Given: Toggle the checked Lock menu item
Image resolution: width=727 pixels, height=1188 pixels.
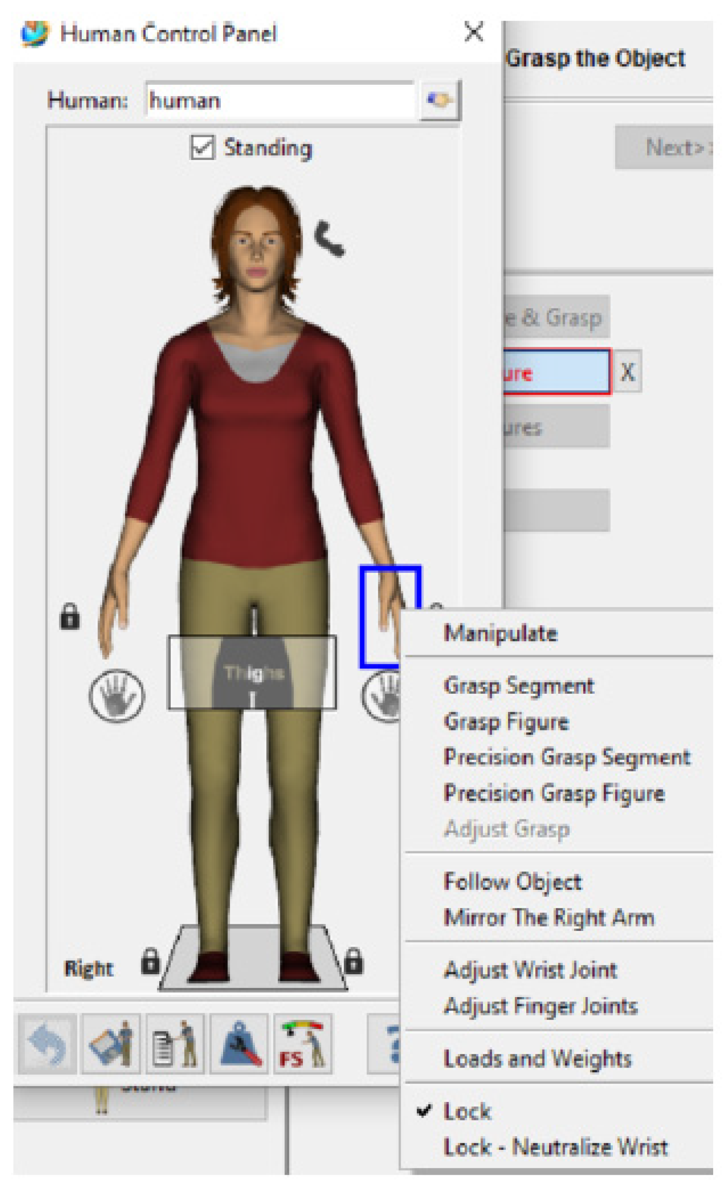Looking at the screenshot, I should (467, 1111).
